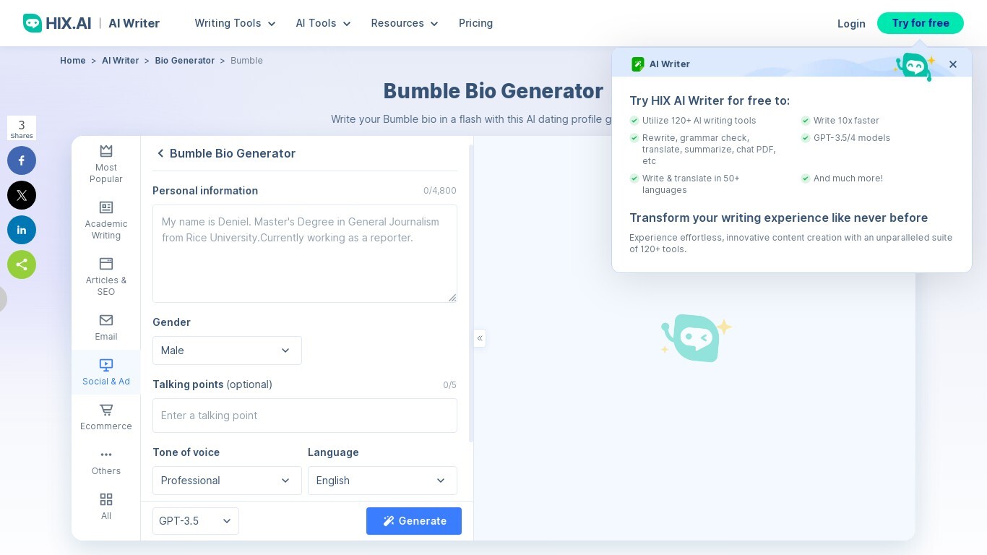Click the Try for free button

pos(920,23)
